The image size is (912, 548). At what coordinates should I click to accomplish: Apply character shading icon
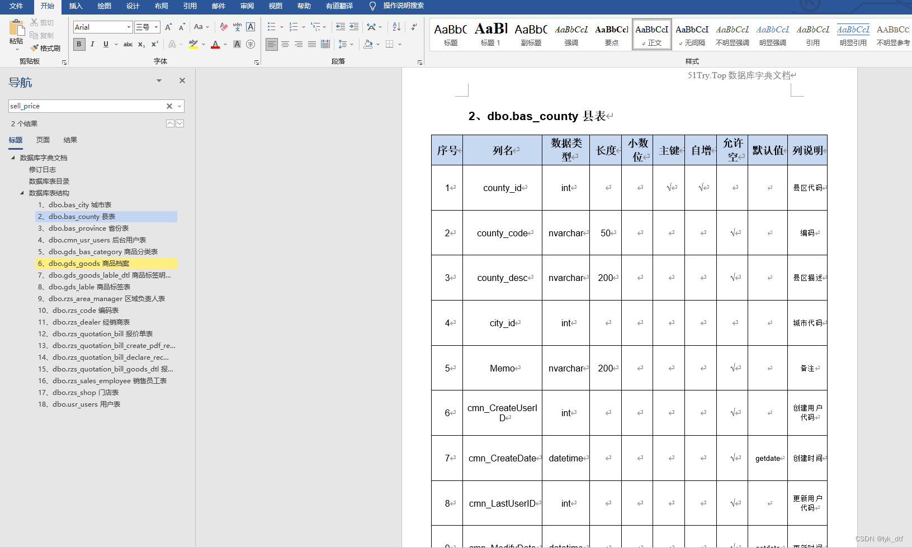point(237,44)
